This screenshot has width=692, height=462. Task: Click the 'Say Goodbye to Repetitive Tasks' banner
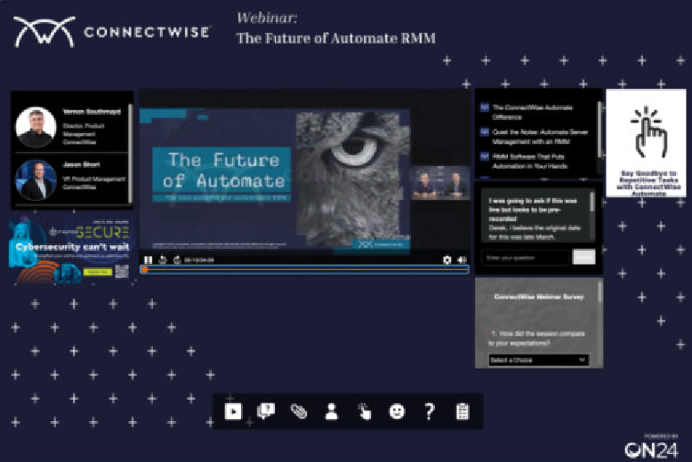click(646, 142)
